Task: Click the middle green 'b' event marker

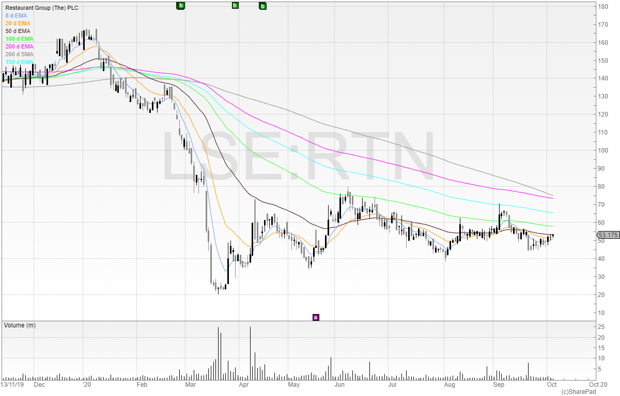Action: [235, 6]
